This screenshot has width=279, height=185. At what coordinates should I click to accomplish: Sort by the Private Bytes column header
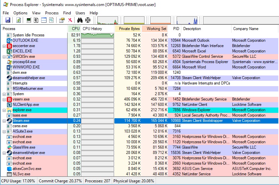128,29
